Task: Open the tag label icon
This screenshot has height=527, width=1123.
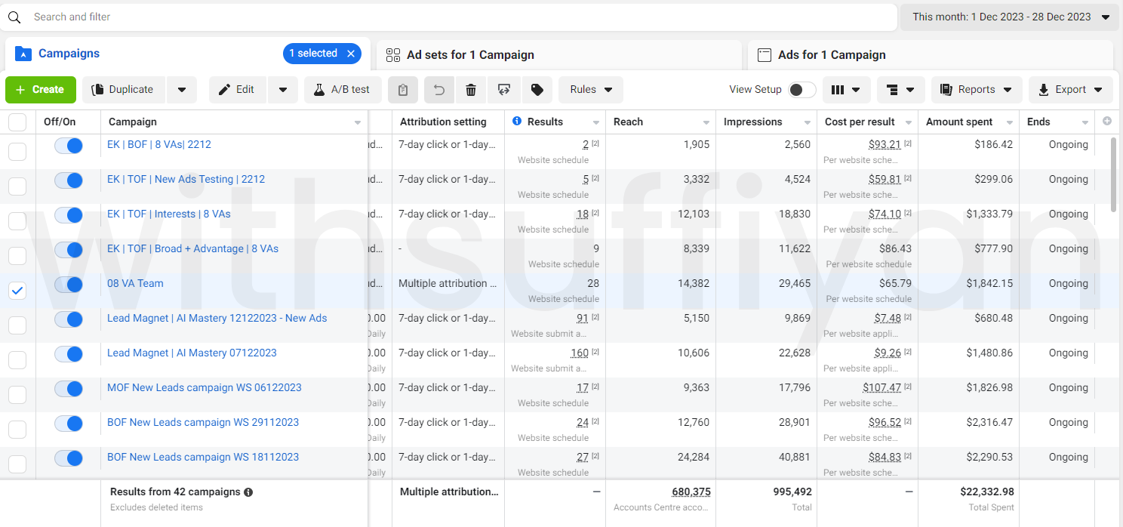Action: pyautogui.click(x=537, y=90)
